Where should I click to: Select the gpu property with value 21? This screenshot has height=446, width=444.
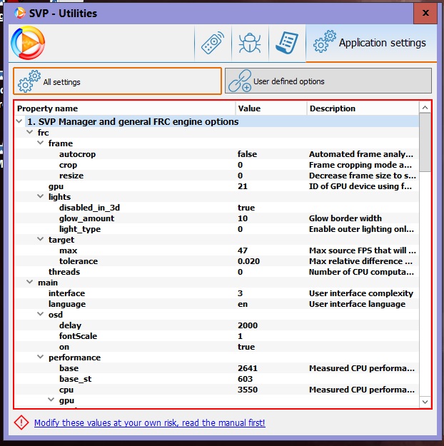pos(216,186)
